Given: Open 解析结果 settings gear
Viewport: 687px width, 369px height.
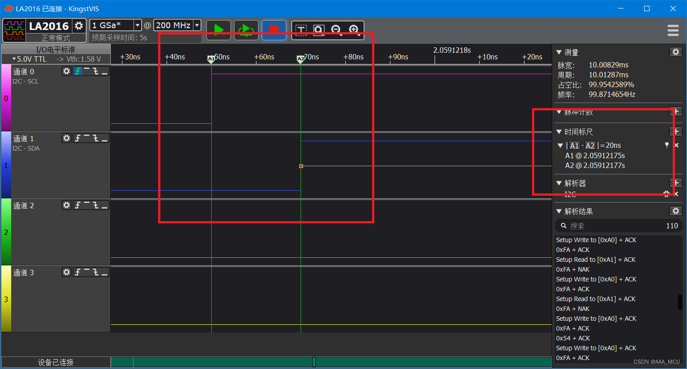Looking at the screenshot, I should point(676,211).
